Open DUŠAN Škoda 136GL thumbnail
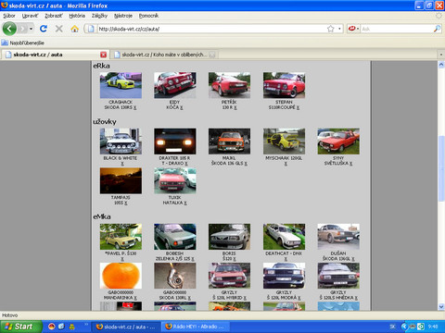 tap(338, 237)
